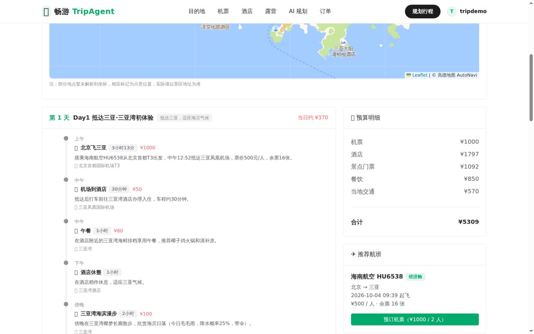
Task: Click the purple hotel marker on map
Action: coord(343,42)
